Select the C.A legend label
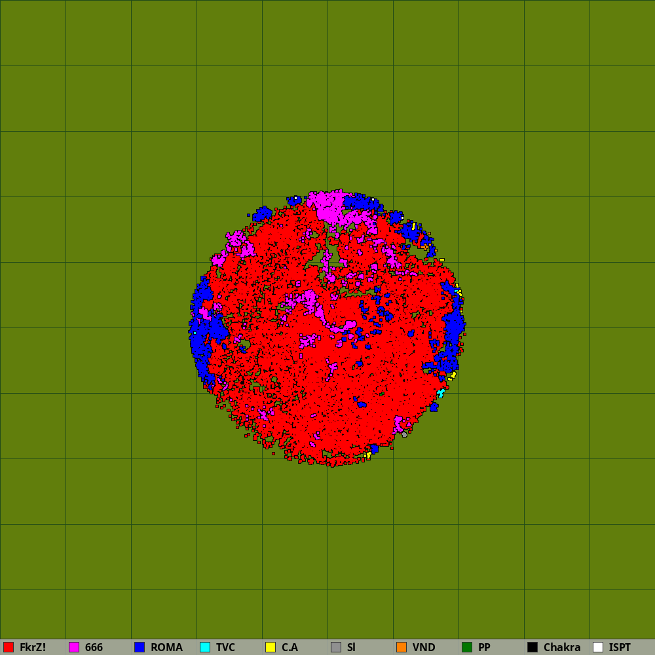 290,647
